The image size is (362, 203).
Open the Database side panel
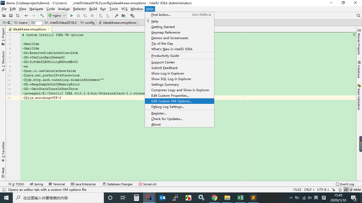pyautogui.click(x=359, y=69)
